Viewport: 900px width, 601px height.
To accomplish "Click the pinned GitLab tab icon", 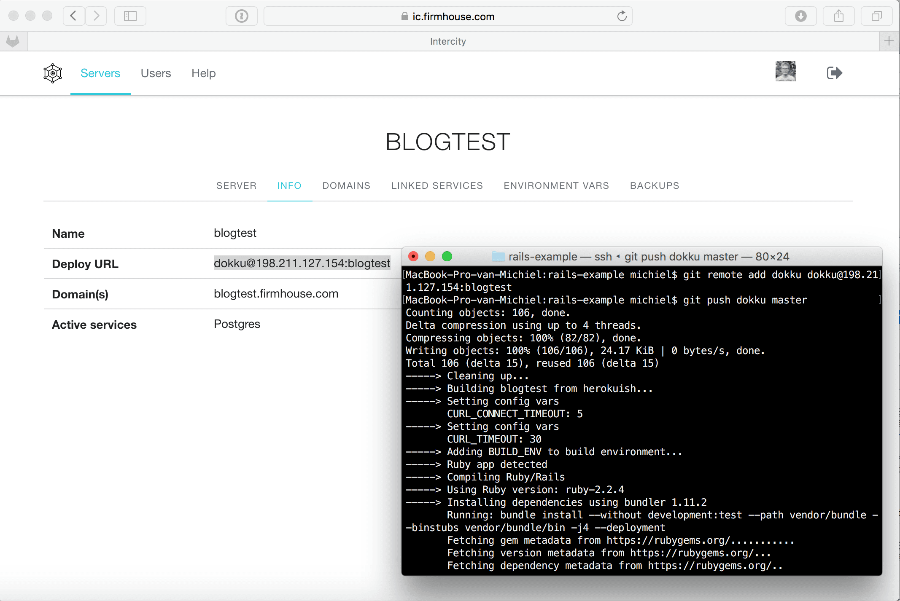I will 13,41.
